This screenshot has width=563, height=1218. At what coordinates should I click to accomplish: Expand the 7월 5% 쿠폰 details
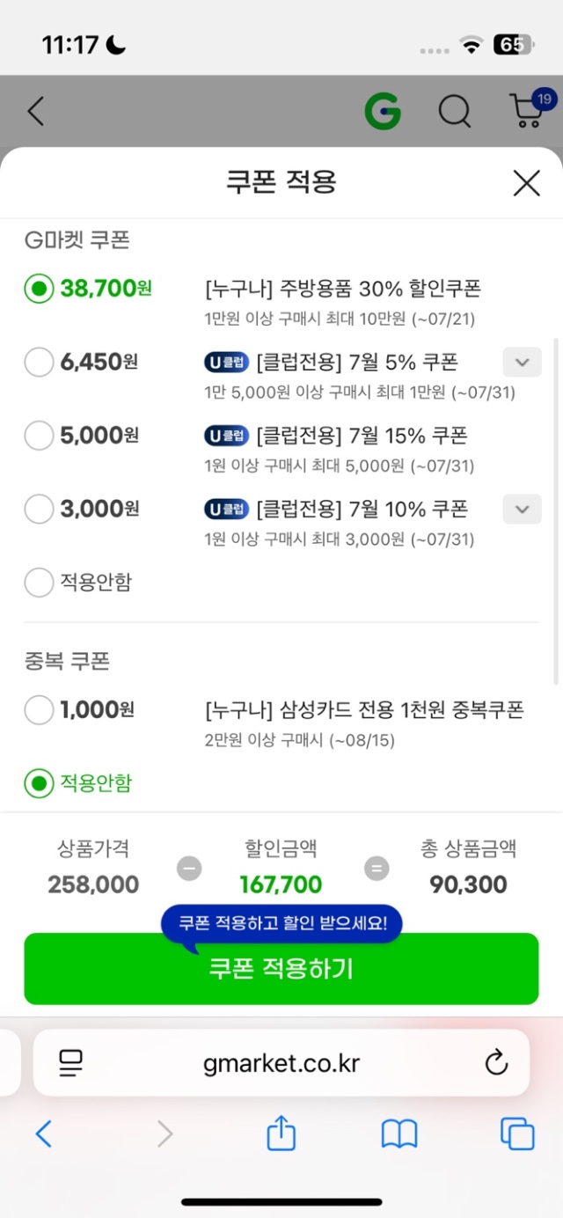coord(522,362)
